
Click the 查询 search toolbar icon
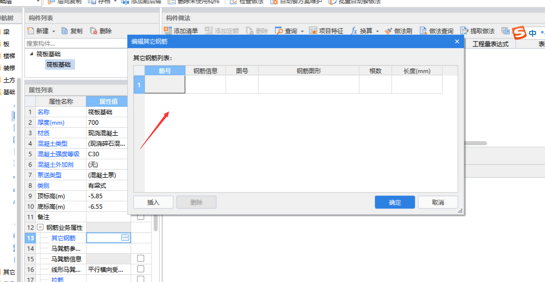pos(279,31)
